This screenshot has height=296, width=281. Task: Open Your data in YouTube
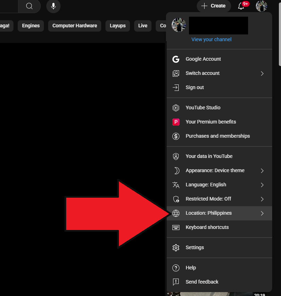click(x=219, y=156)
